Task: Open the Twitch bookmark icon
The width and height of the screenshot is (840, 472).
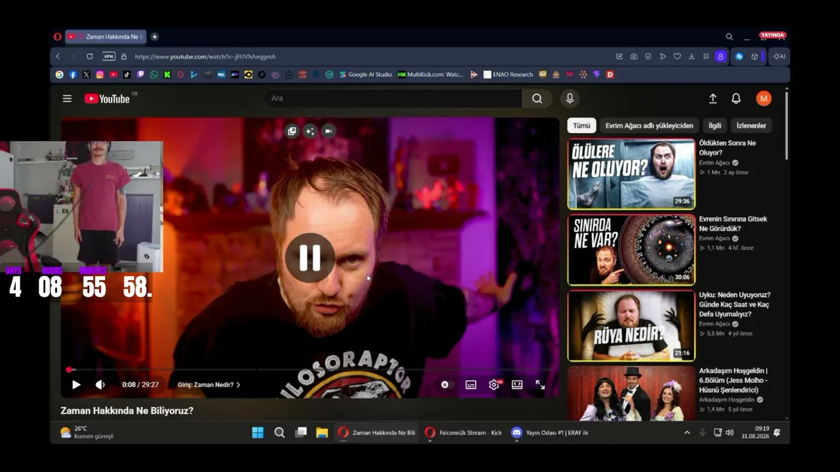Action: click(140, 75)
